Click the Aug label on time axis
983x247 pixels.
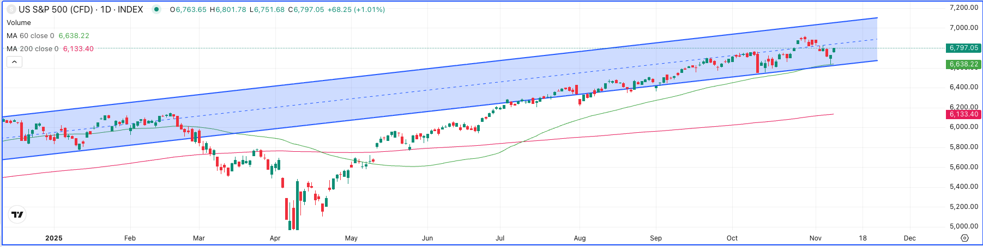pyautogui.click(x=580, y=238)
